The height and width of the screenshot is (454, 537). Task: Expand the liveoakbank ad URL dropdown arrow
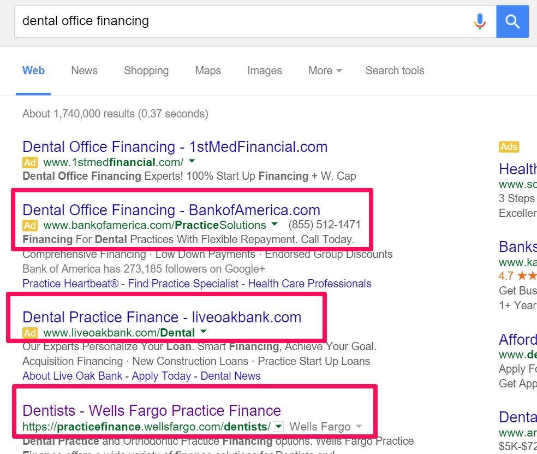point(204,331)
